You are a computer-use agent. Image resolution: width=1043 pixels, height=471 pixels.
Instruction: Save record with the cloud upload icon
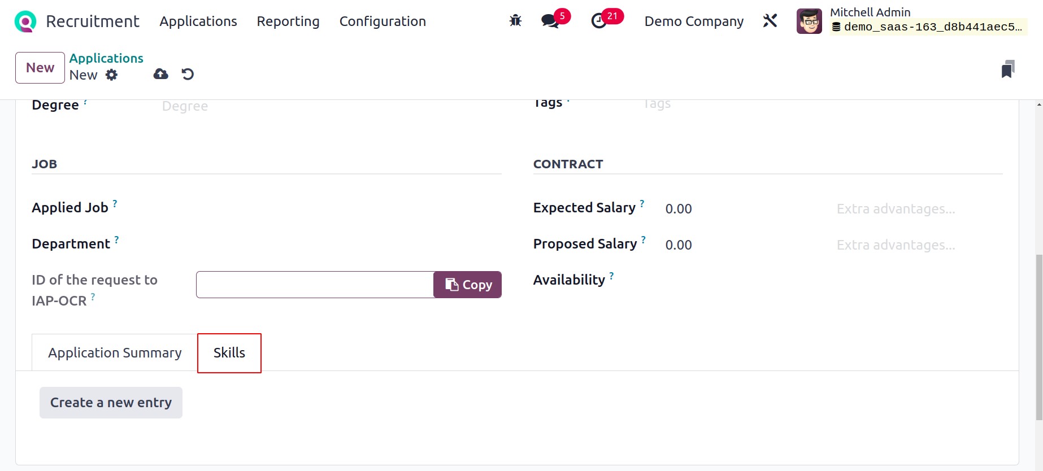coord(161,74)
